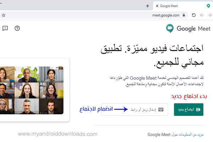Focus the enter code or link field

coord(135,110)
